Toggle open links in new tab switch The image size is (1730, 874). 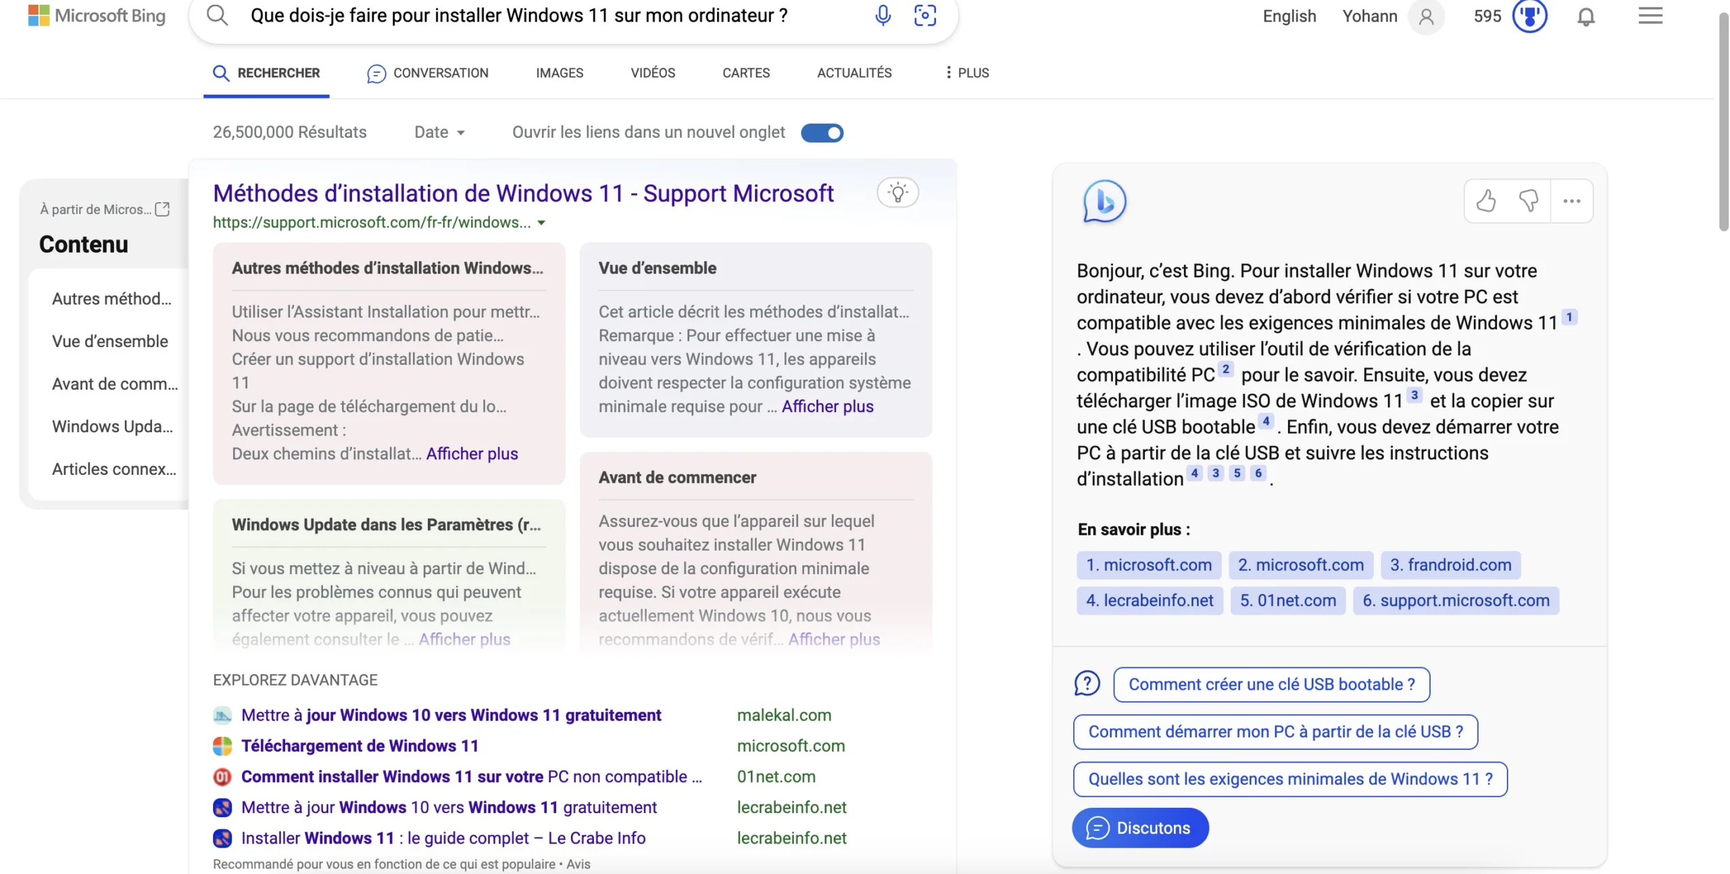[x=822, y=132]
